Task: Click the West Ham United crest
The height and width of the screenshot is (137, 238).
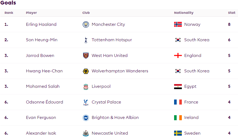Action: 86,55
